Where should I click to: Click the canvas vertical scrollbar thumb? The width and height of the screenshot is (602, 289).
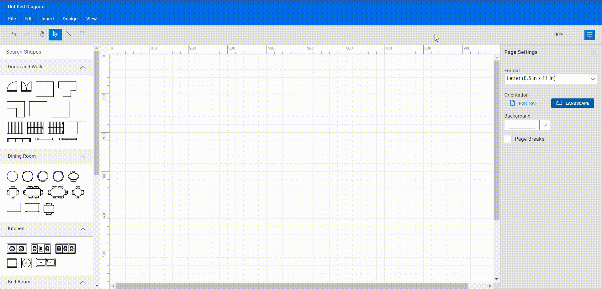coord(497,140)
